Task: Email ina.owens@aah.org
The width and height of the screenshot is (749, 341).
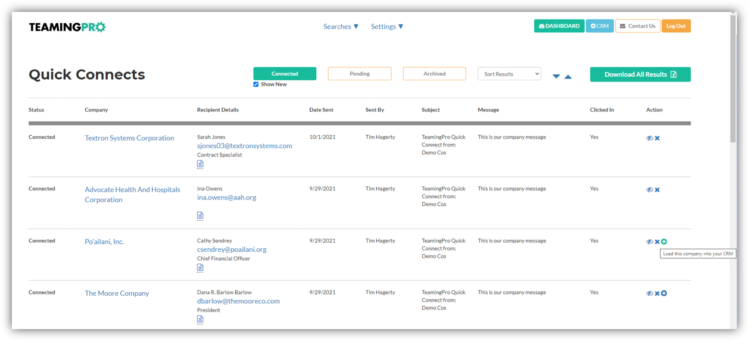Action: coord(227,198)
